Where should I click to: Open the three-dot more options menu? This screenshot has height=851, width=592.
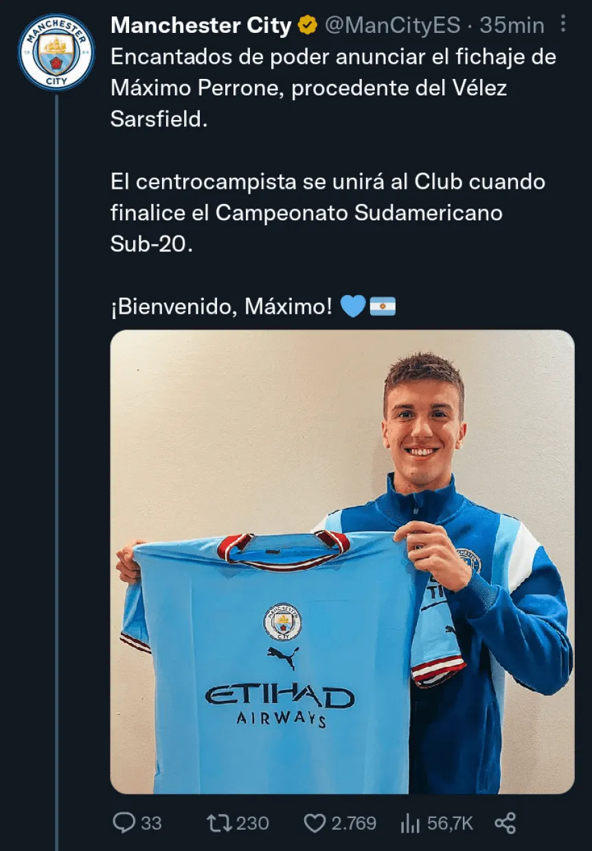click(563, 25)
